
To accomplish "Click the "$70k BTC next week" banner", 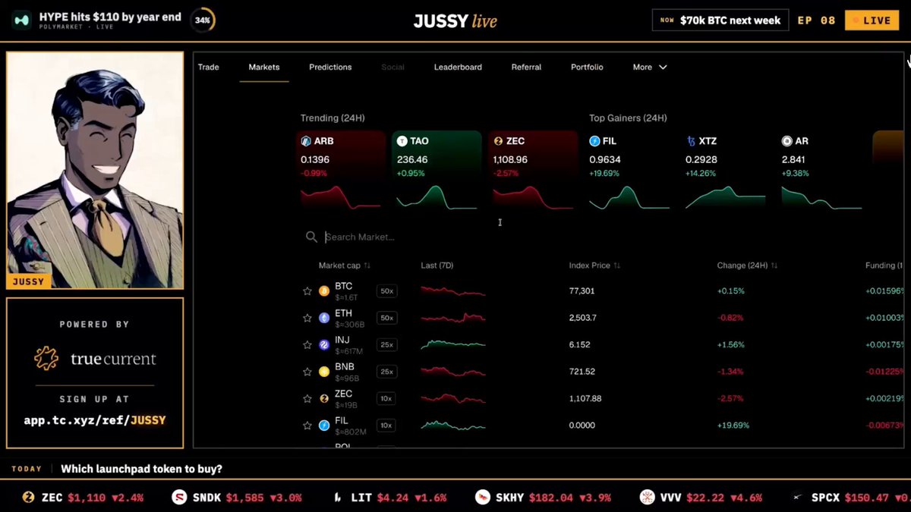I will (720, 20).
